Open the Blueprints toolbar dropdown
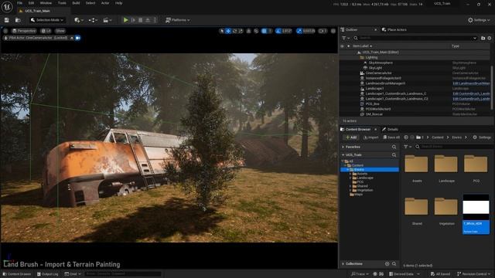 (93, 20)
